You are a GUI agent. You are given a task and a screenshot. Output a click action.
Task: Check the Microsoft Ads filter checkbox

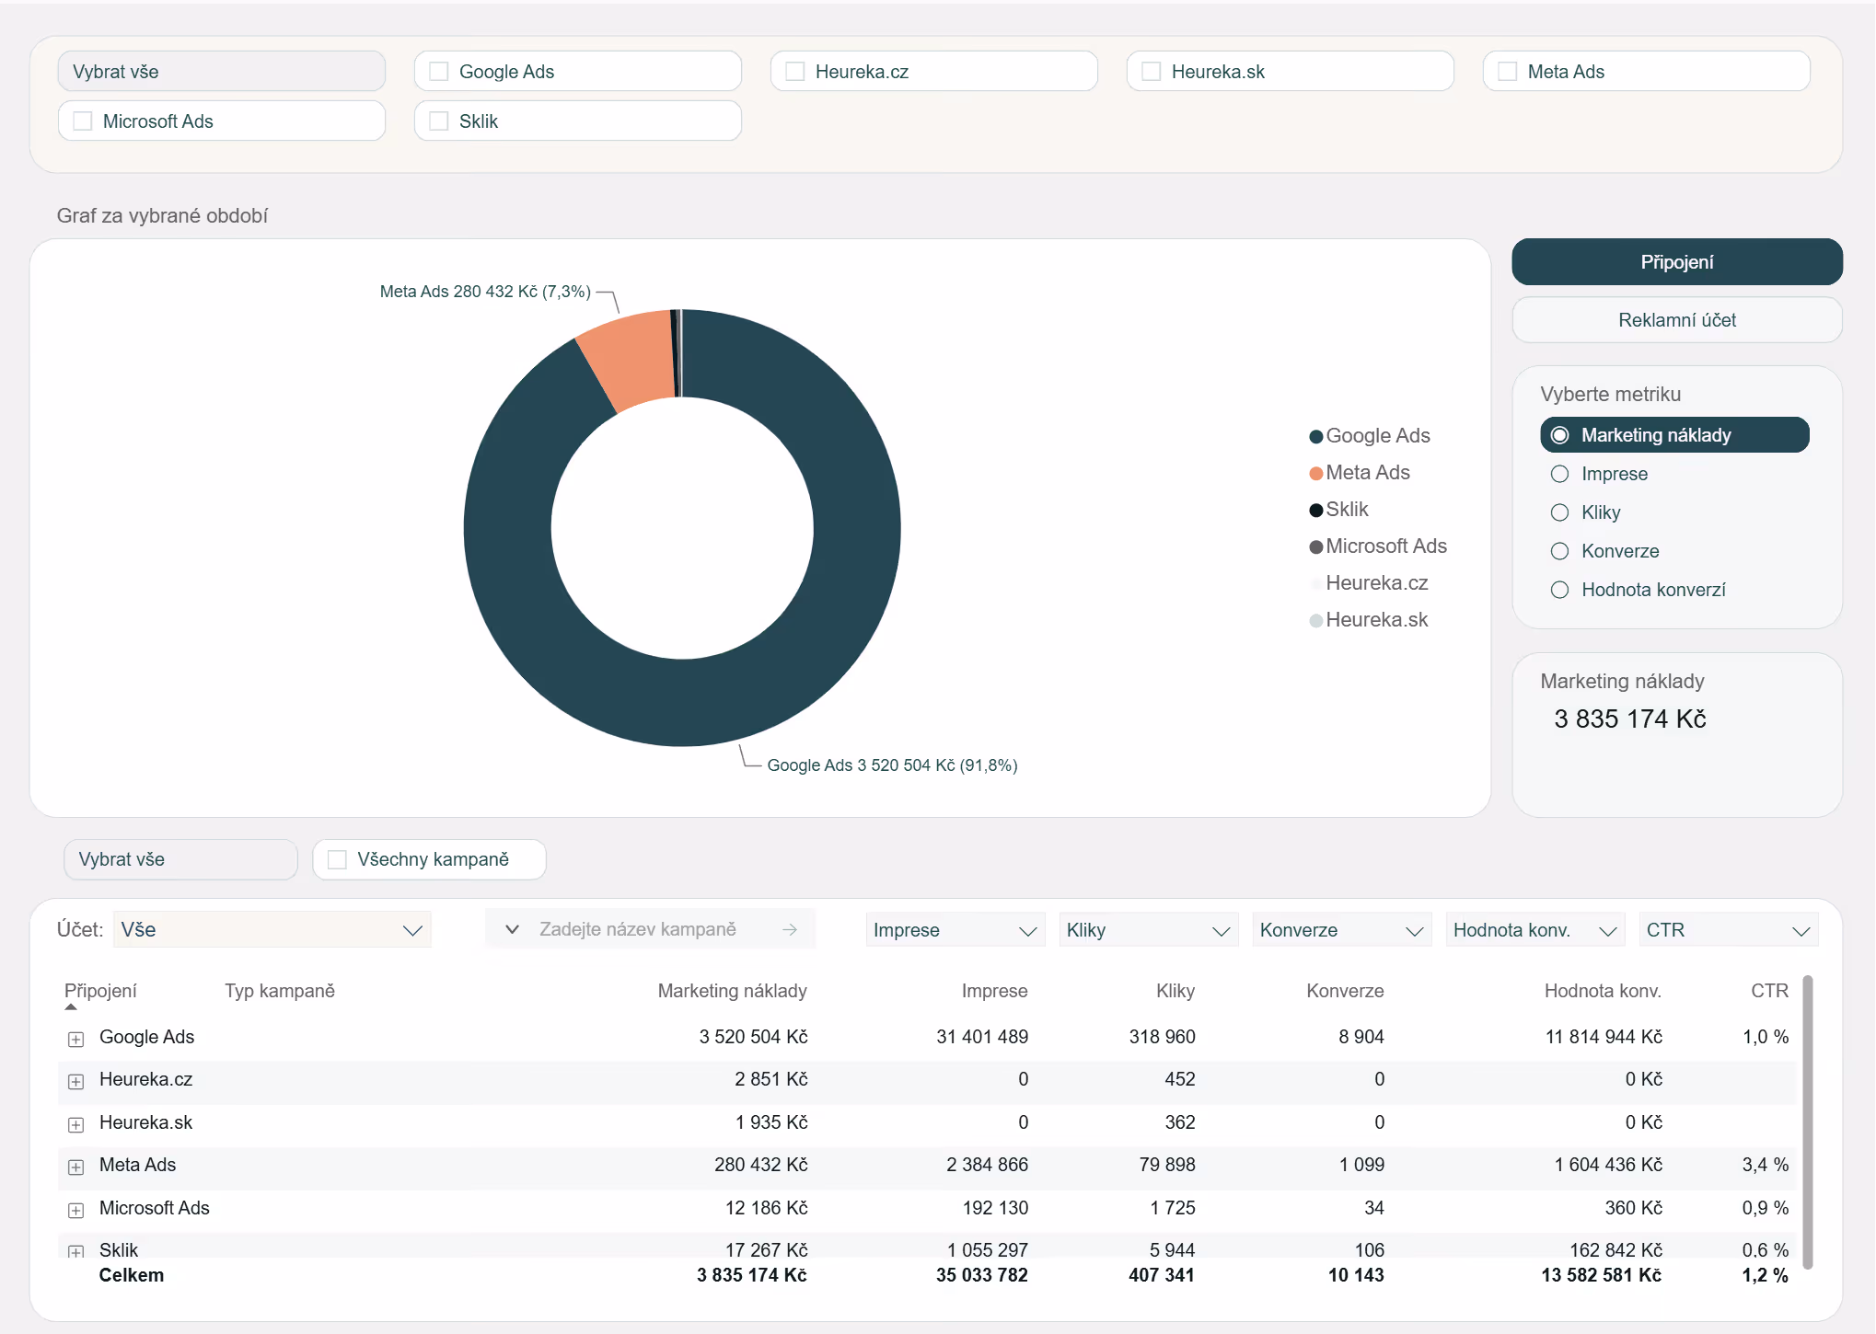[x=83, y=121]
